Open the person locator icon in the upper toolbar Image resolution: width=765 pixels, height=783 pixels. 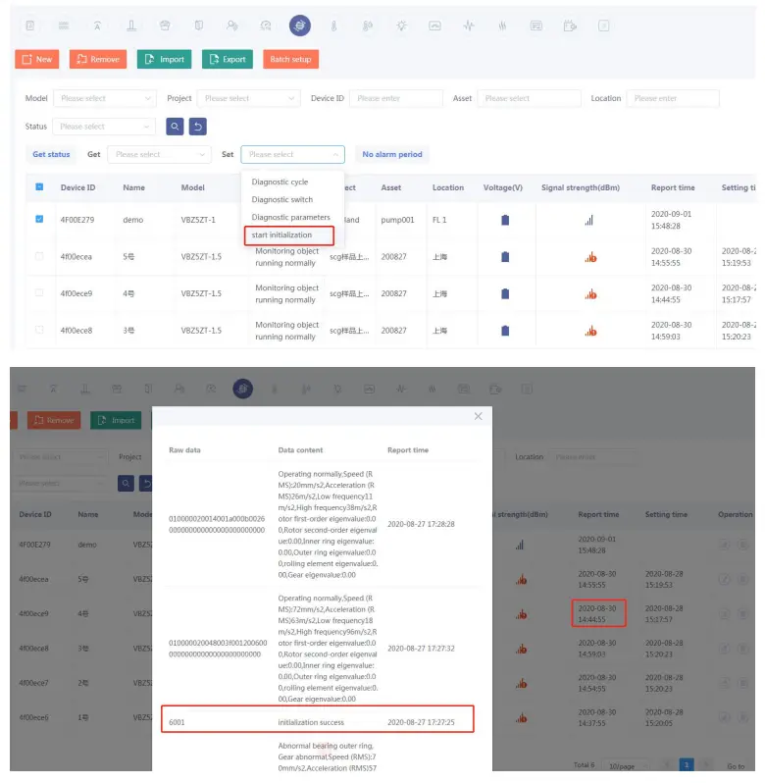[x=232, y=26]
